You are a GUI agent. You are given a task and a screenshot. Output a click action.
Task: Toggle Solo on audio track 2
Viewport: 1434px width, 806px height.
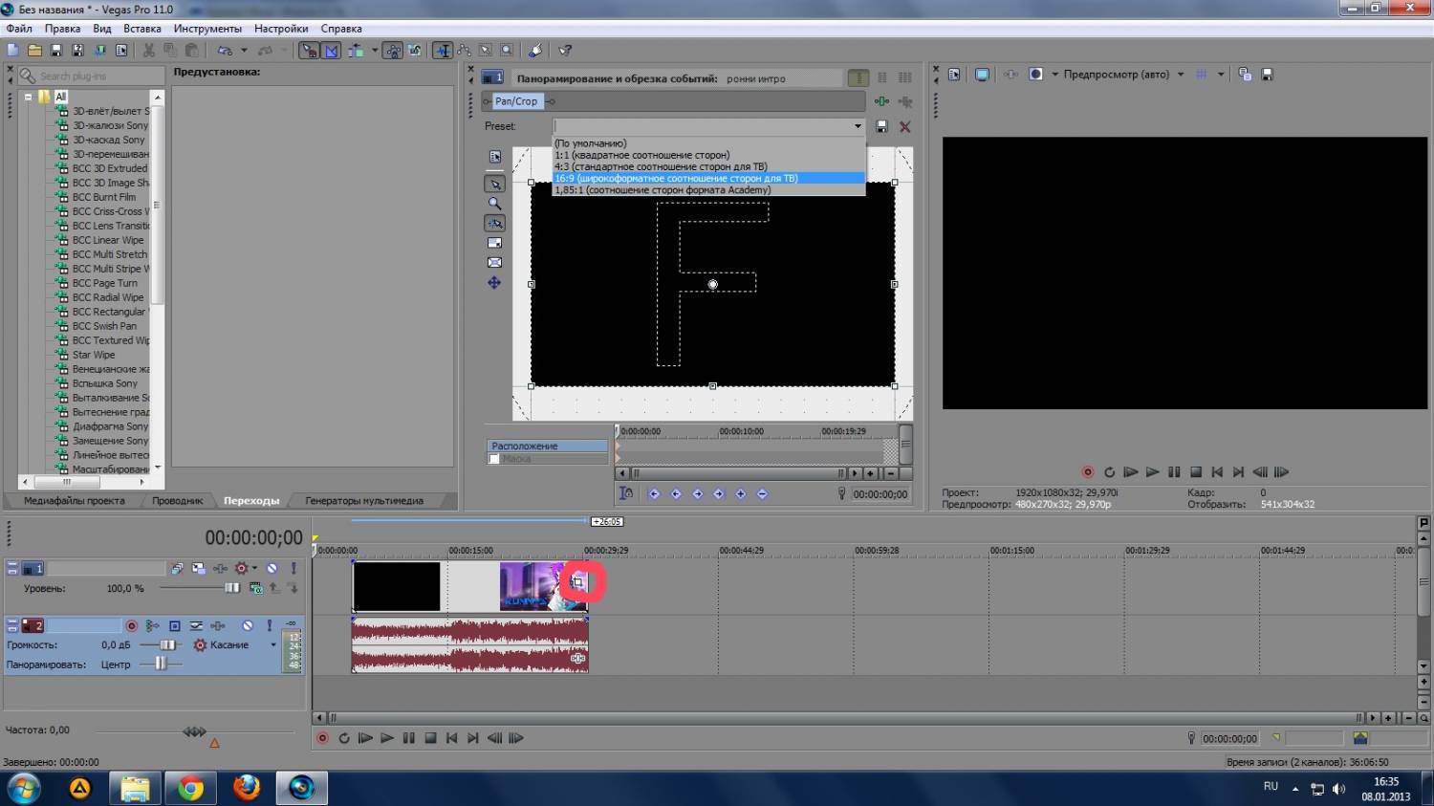pos(270,625)
